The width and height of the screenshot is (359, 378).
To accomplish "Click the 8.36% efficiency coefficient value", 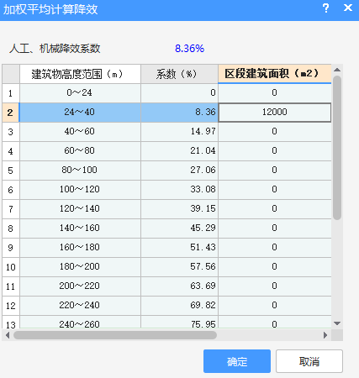I will pos(189,49).
